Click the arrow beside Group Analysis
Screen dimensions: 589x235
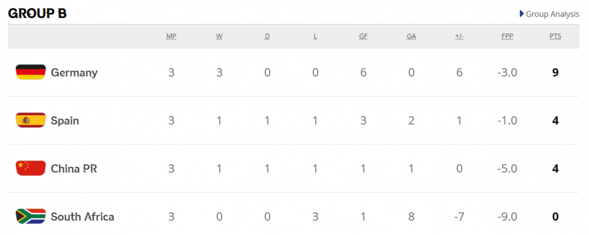pos(521,14)
